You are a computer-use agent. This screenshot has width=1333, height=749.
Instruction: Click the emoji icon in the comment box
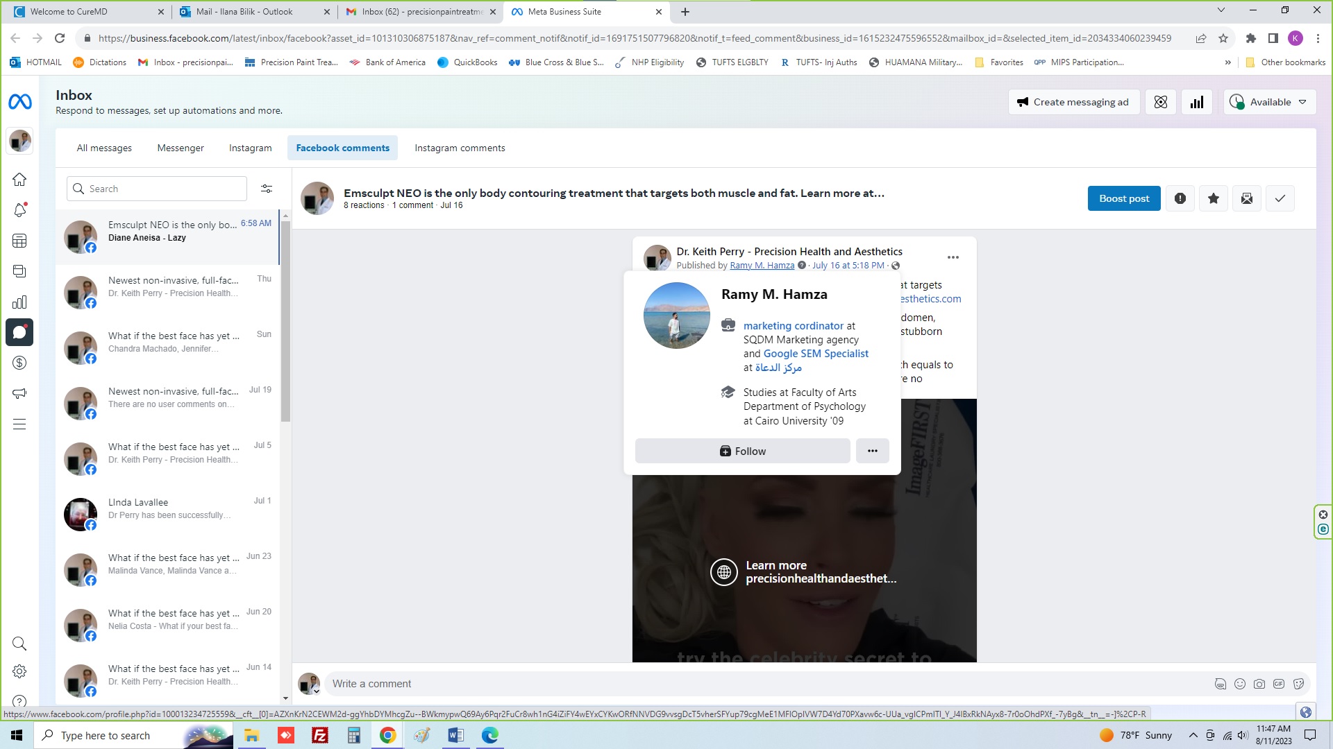[1240, 684]
